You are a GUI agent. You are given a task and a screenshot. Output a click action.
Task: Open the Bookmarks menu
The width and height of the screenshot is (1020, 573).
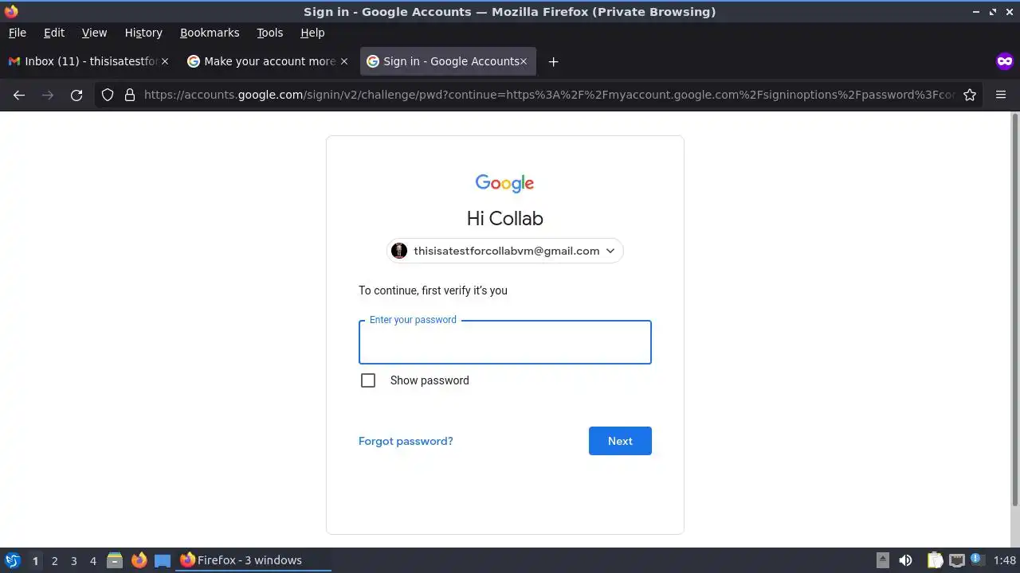click(210, 33)
